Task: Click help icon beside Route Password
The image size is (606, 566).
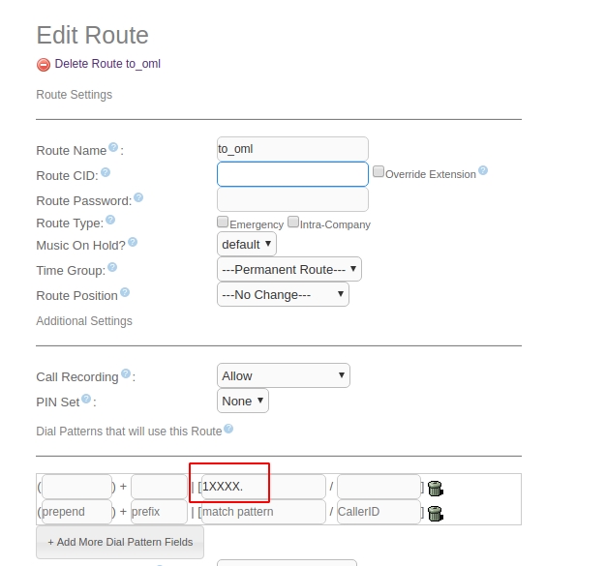Action: pos(138,197)
